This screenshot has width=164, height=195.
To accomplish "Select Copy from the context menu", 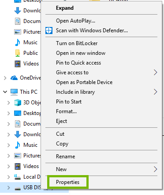I will click(101, 144).
